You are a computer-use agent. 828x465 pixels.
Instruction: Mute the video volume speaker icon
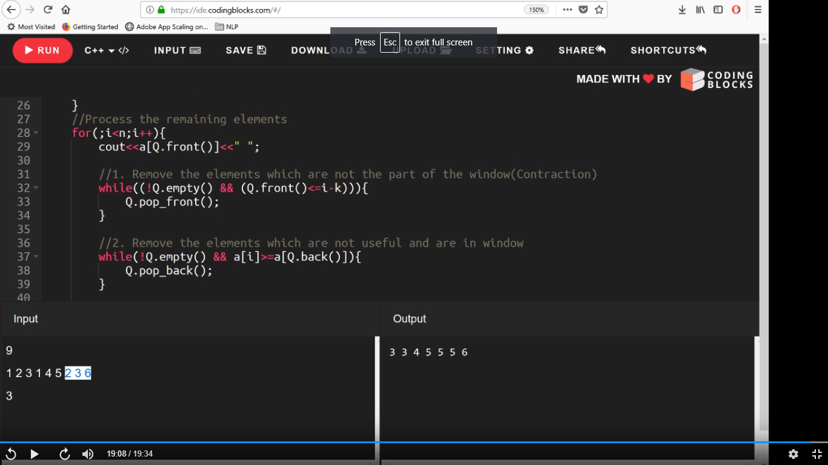pyautogui.click(x=88, y=454)
